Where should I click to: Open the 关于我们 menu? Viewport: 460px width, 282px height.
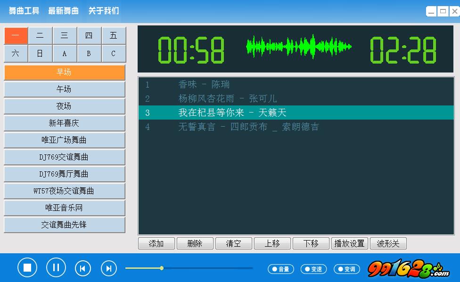click(x=104, y=11)
